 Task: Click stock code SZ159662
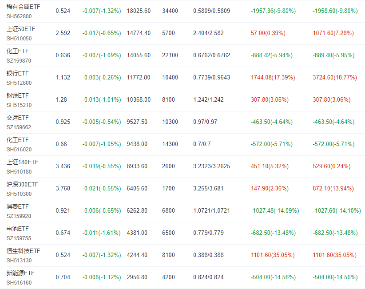19,127
